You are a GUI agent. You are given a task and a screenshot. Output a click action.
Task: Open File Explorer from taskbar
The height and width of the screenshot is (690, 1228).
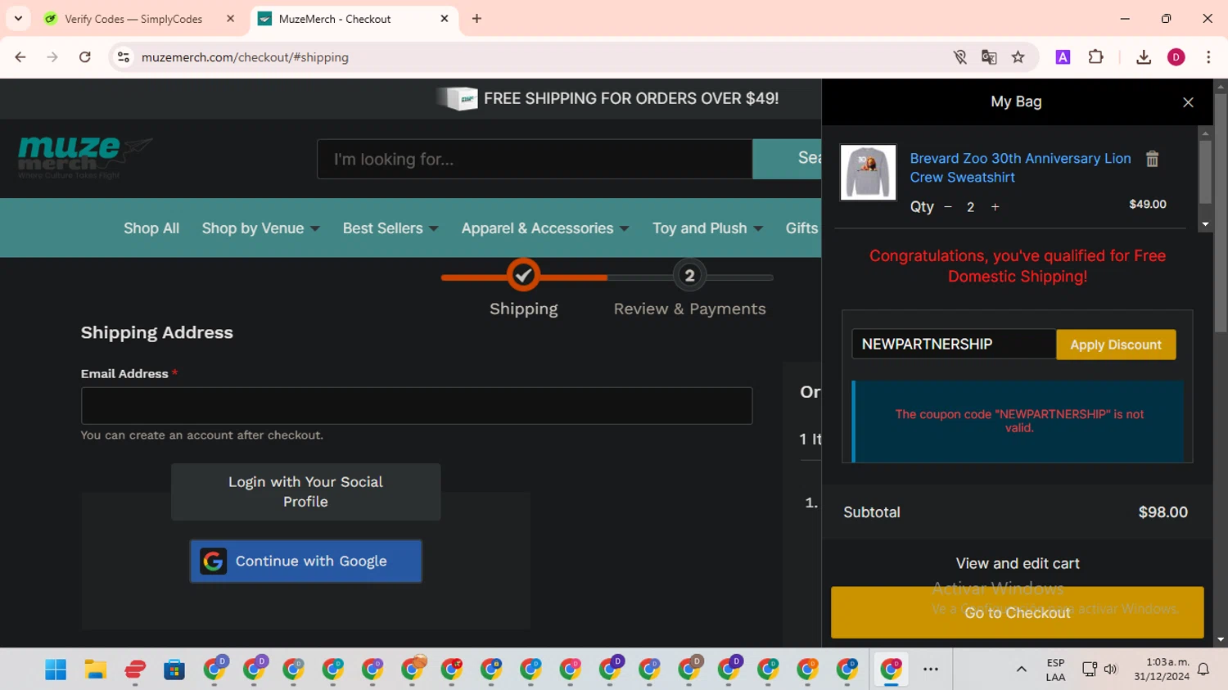tap(96, 670)
